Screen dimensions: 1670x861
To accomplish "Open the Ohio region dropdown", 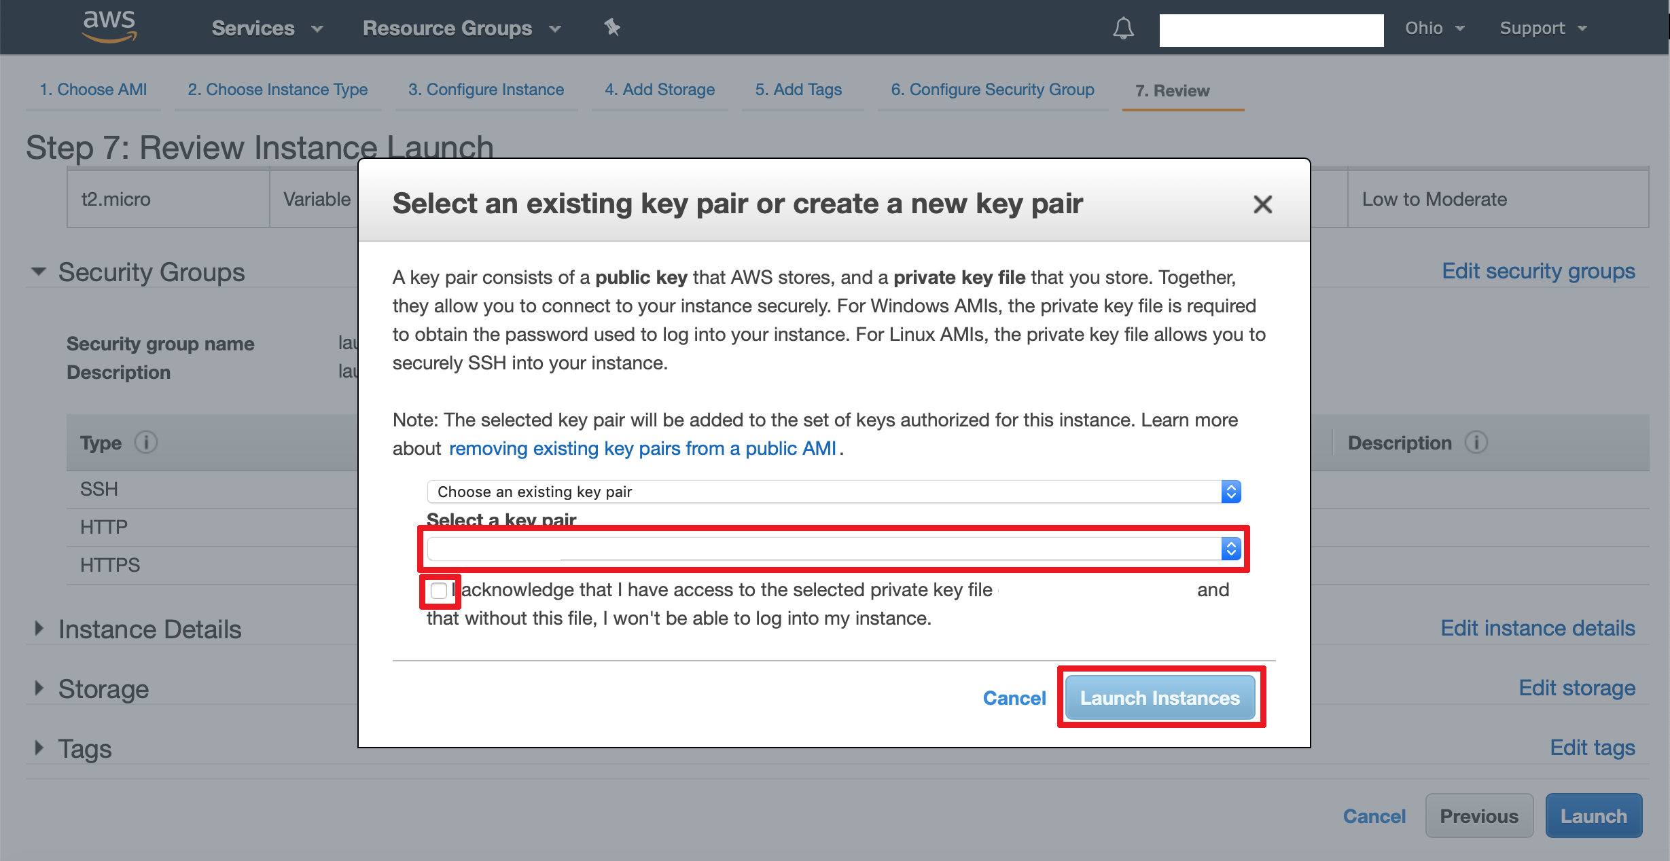I will point(1434,29).
